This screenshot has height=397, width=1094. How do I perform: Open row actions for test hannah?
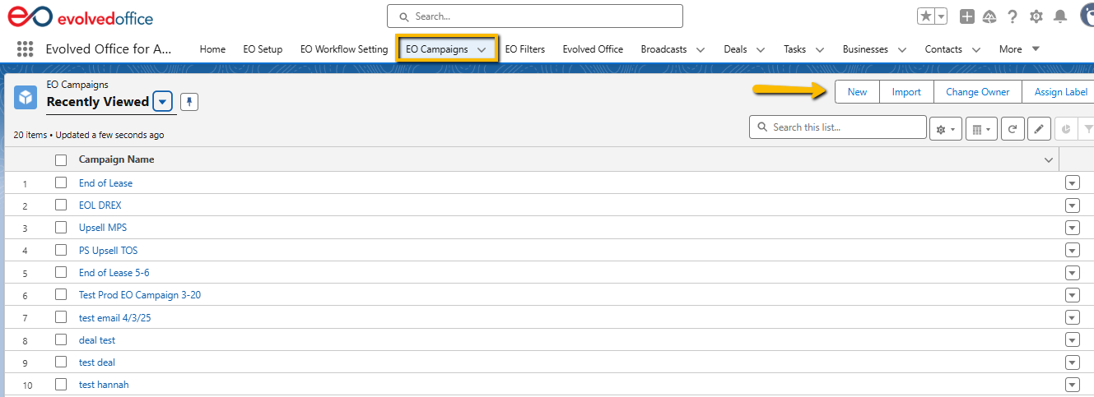[x=1072, y=384]
